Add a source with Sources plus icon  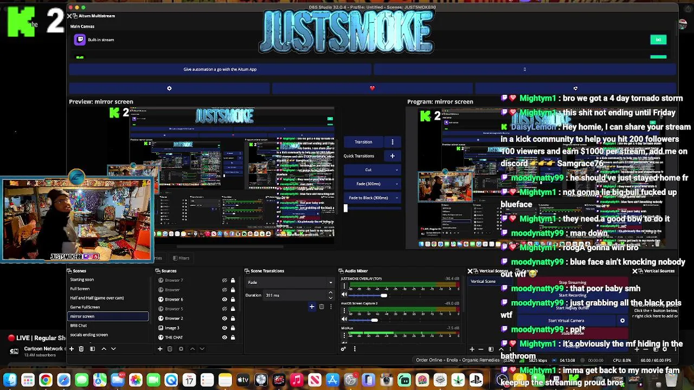click(160, 349)
